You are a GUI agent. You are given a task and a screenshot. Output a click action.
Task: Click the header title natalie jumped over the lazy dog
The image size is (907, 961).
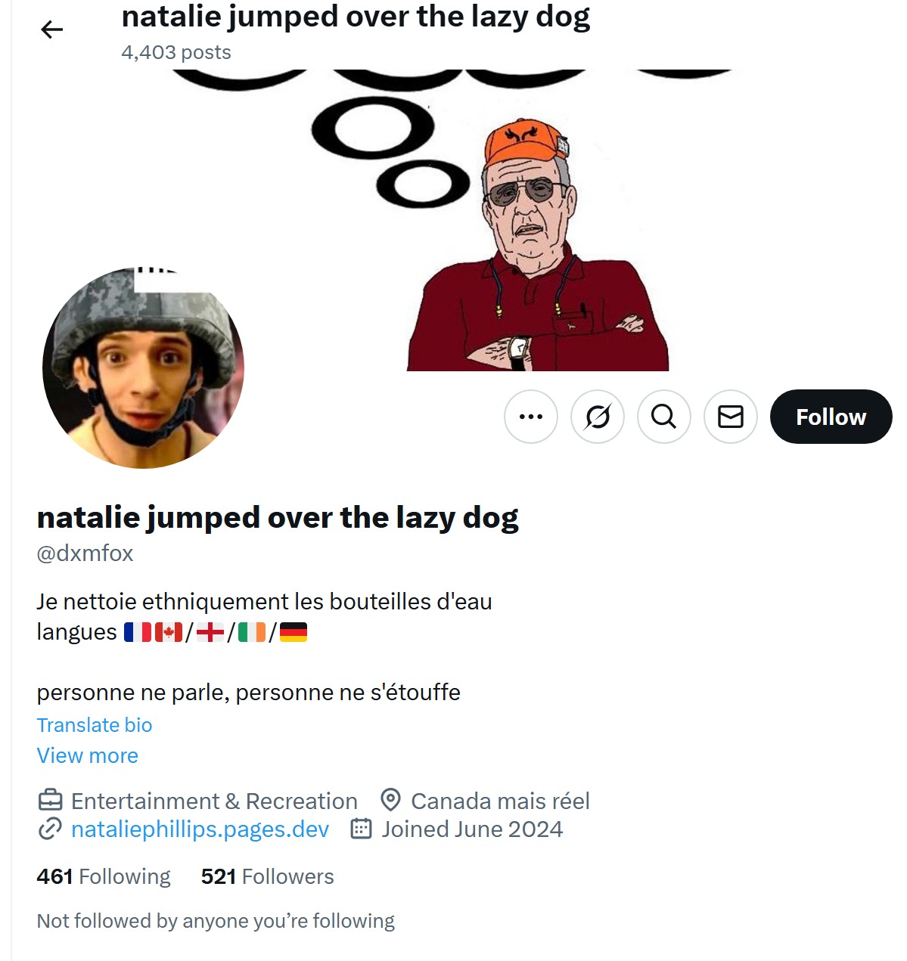click(x=356, y=17)
